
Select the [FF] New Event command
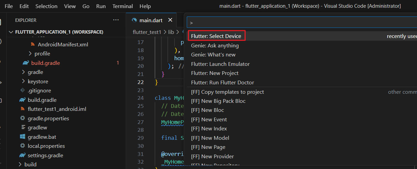click(x=209, y=119)
